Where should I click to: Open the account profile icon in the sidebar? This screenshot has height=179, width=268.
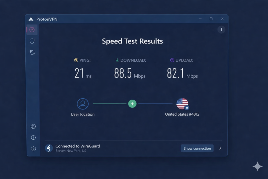[33, 126]
